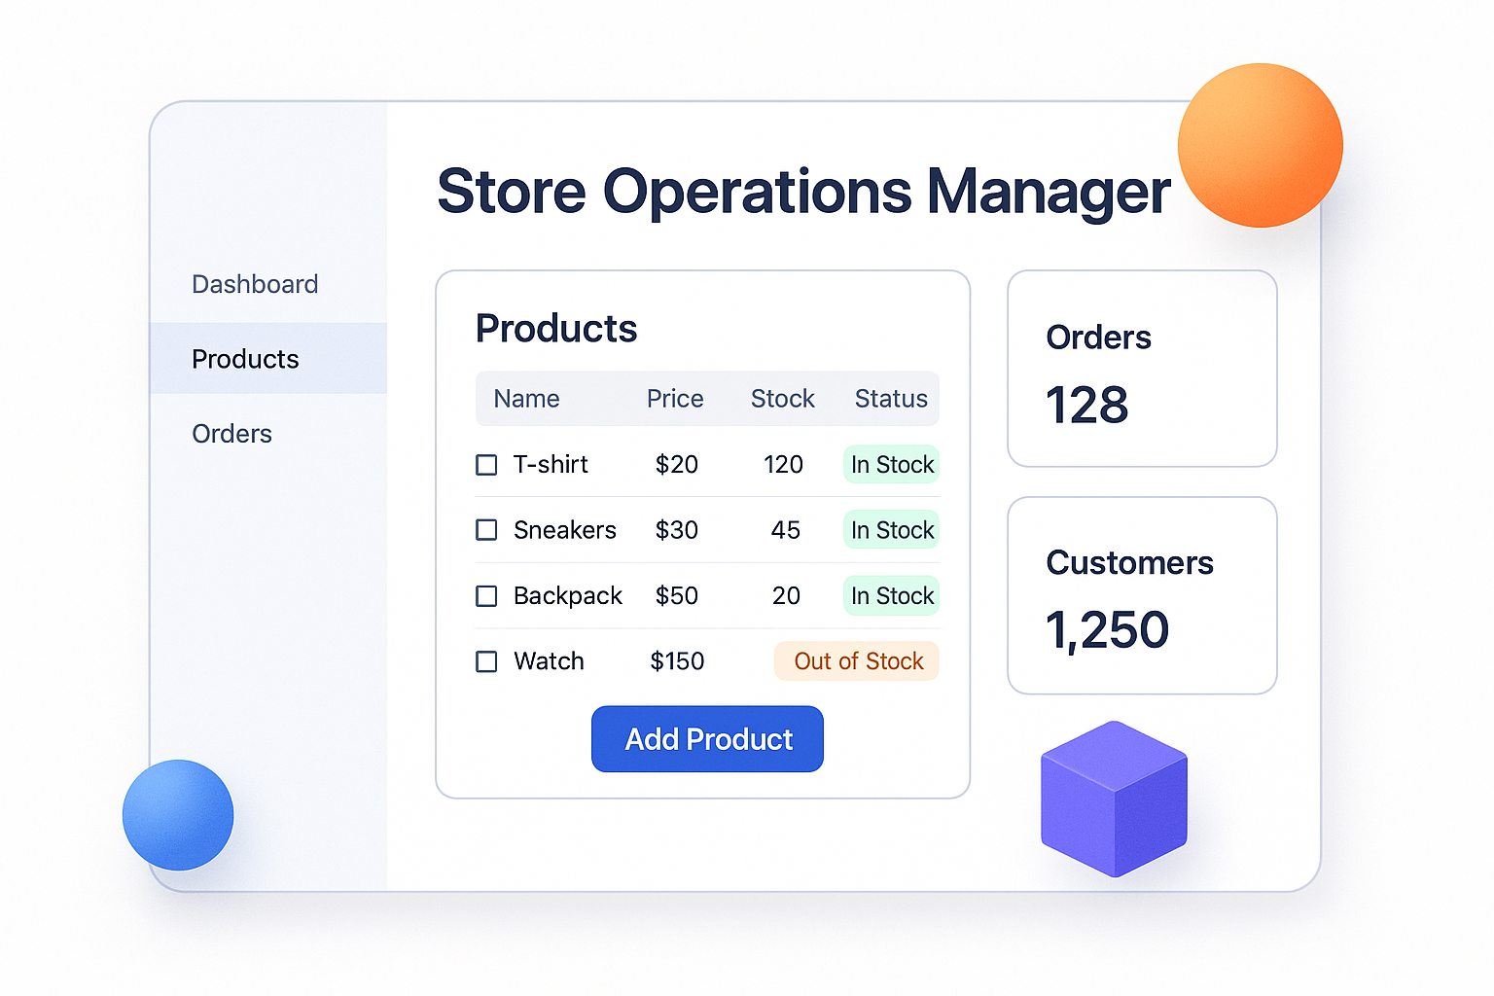Open the Orders summary card
Viewport: 1494px width, 996px height.
(1142, 370)
